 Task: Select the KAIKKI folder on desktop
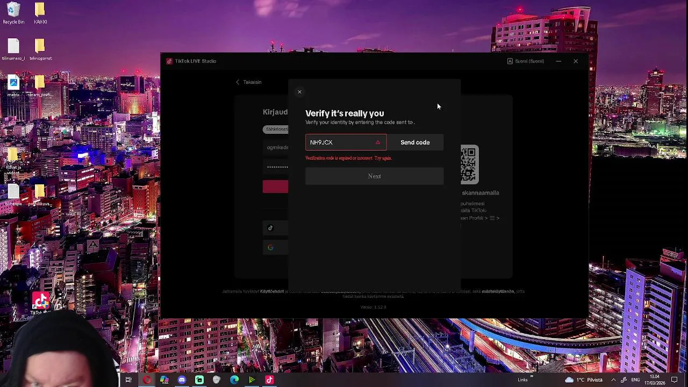(40, 13)
